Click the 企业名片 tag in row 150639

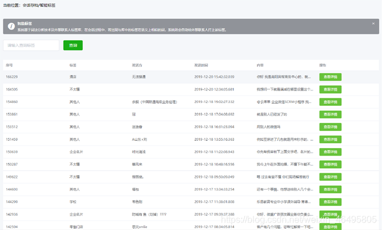click(76, 152)
